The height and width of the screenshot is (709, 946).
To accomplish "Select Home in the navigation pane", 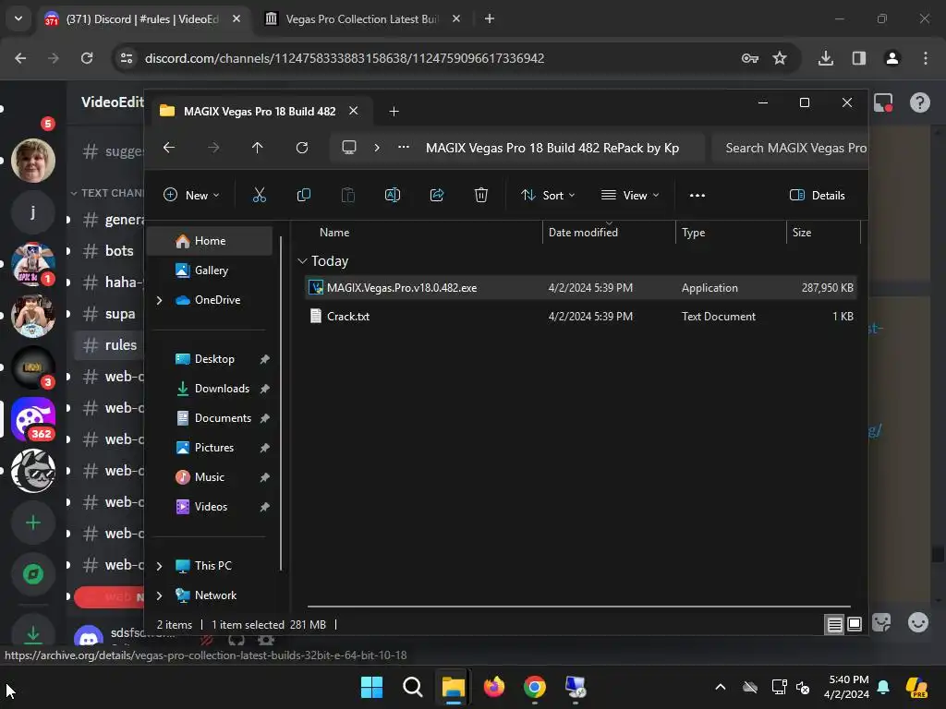I will (209, 241).
